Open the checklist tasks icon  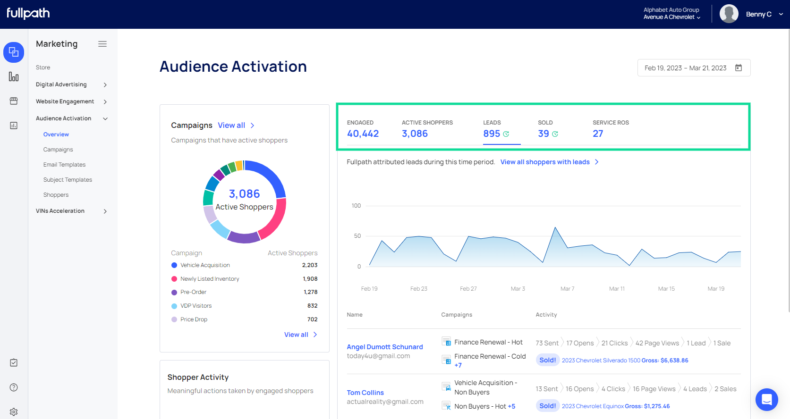click(x=14, y=362)
